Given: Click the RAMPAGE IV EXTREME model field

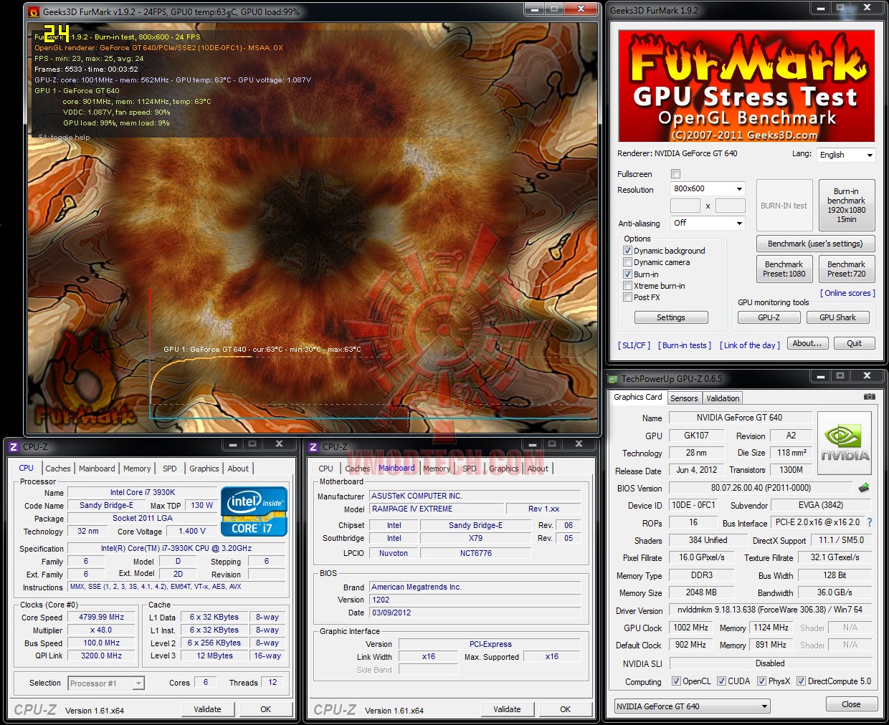Looking at the screenshot, I should [437, 509].
